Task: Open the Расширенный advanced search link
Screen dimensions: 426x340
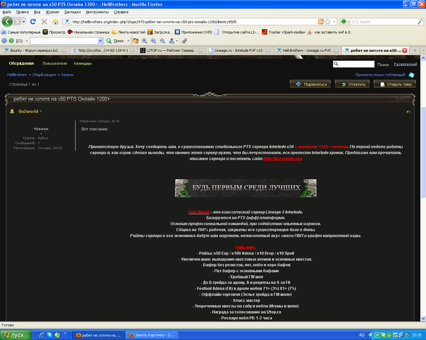Action: (405, 64)
